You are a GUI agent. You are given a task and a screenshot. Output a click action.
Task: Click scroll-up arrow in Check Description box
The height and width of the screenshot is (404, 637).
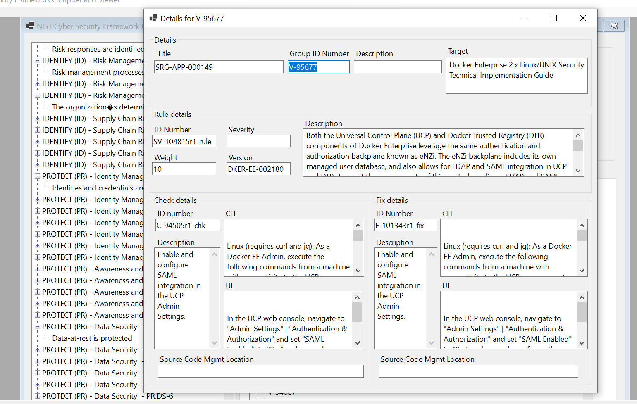coord(214,255)
